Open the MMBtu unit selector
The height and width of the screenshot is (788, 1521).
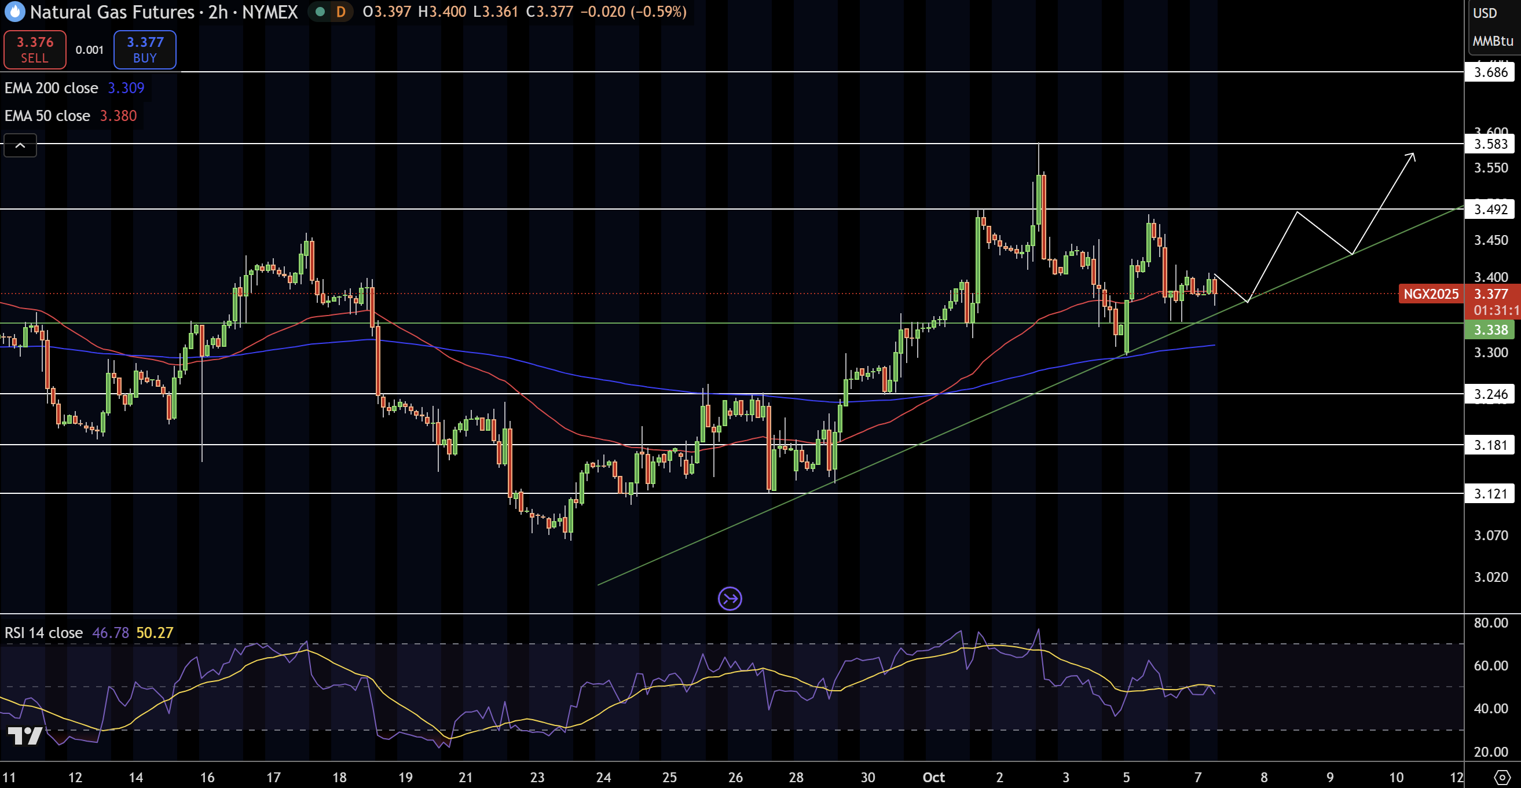click(x=1493, y=41)
